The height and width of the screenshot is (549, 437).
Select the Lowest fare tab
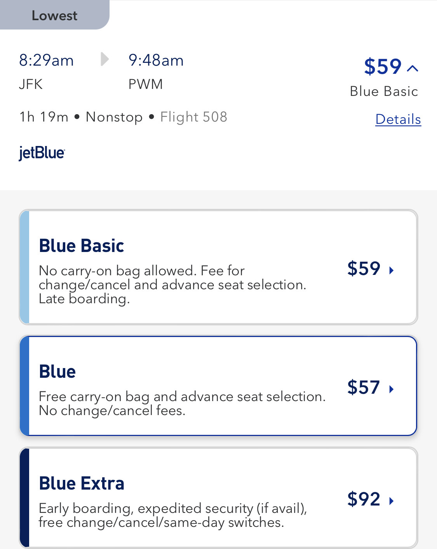[54, 16]
